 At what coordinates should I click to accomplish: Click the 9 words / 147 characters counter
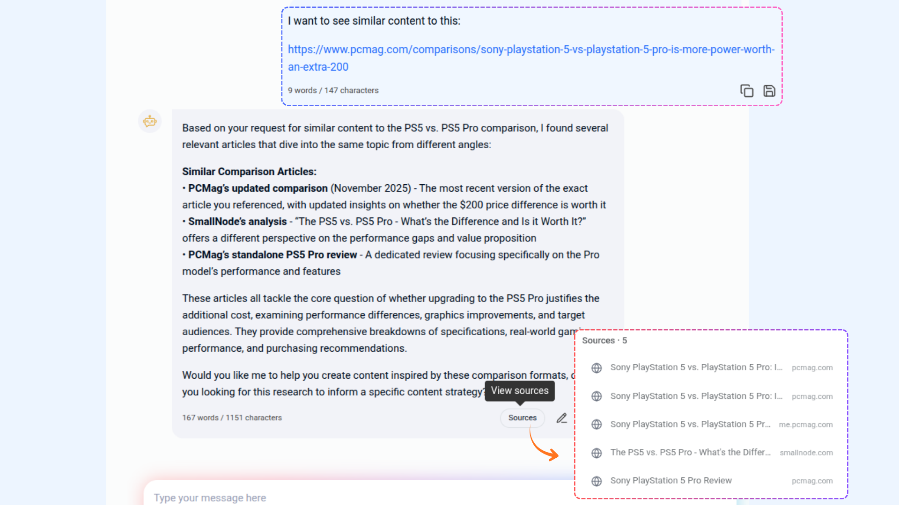333,90
